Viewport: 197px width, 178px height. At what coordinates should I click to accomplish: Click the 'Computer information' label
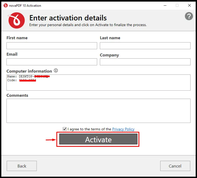pyautogui.click(x=29, y=71)
